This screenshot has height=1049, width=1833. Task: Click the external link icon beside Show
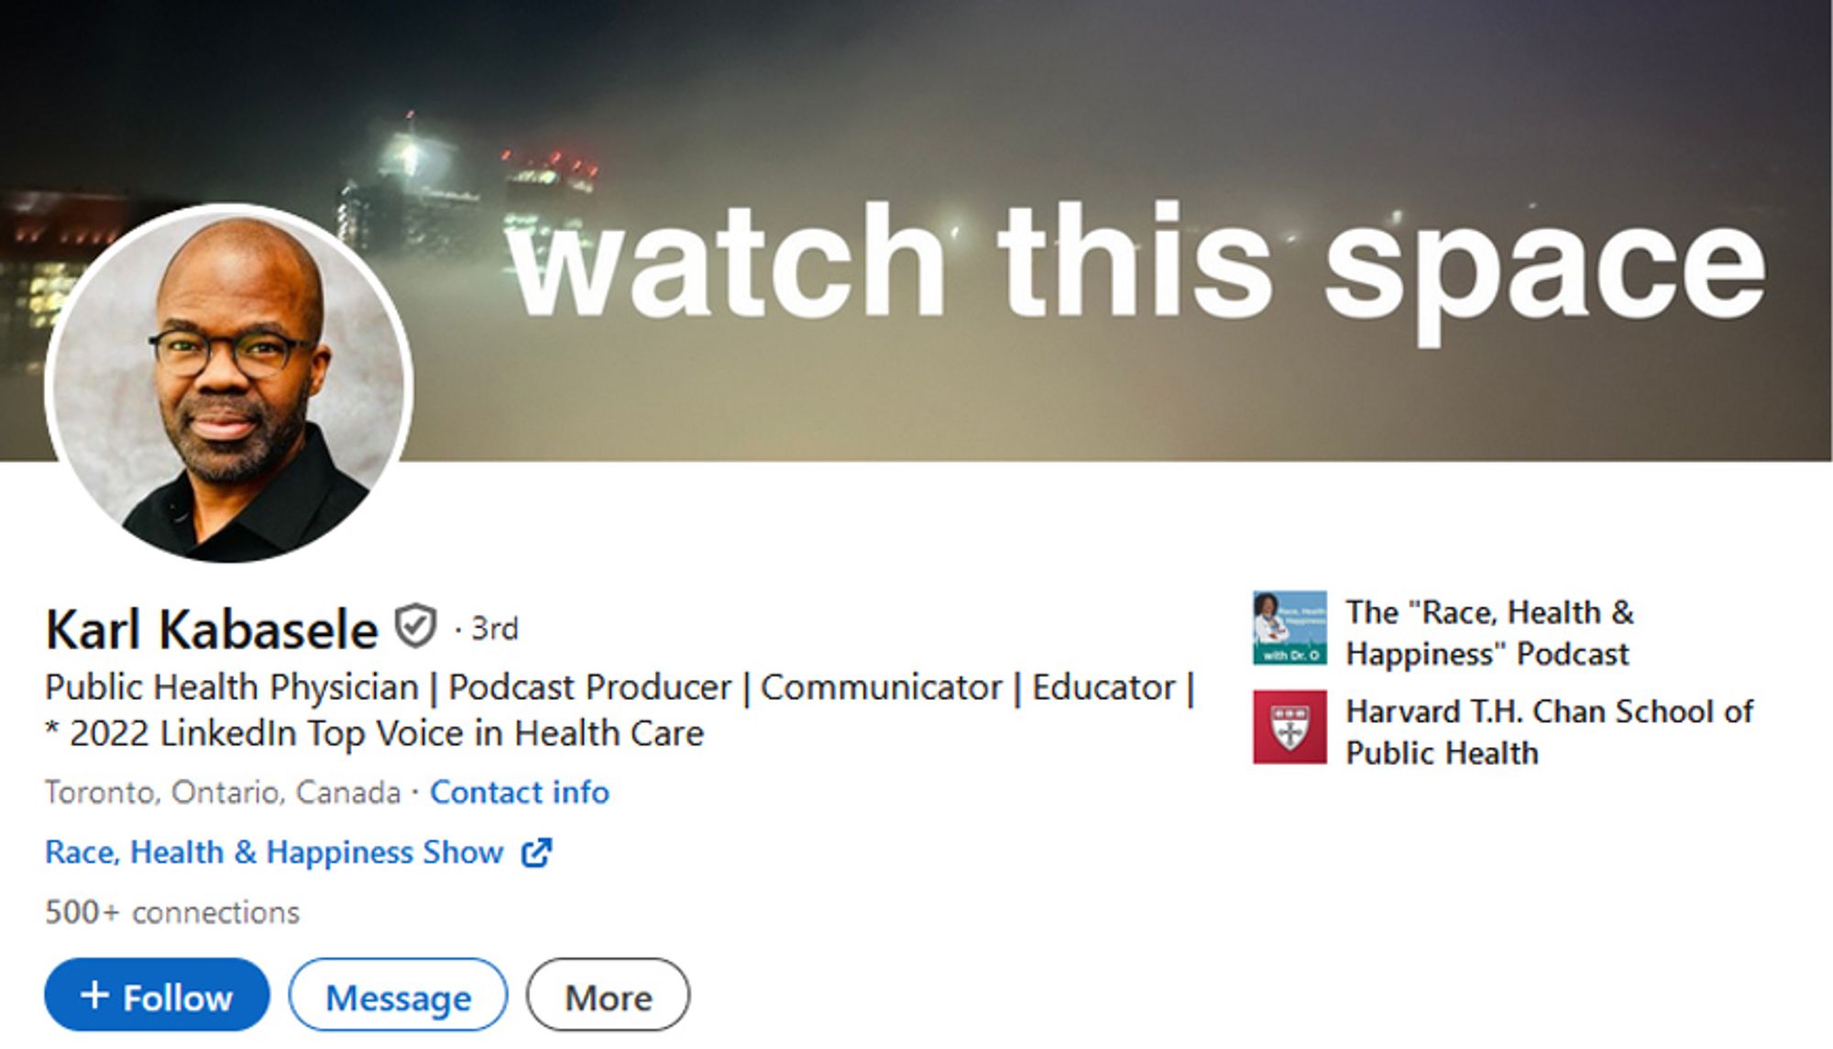536,852
